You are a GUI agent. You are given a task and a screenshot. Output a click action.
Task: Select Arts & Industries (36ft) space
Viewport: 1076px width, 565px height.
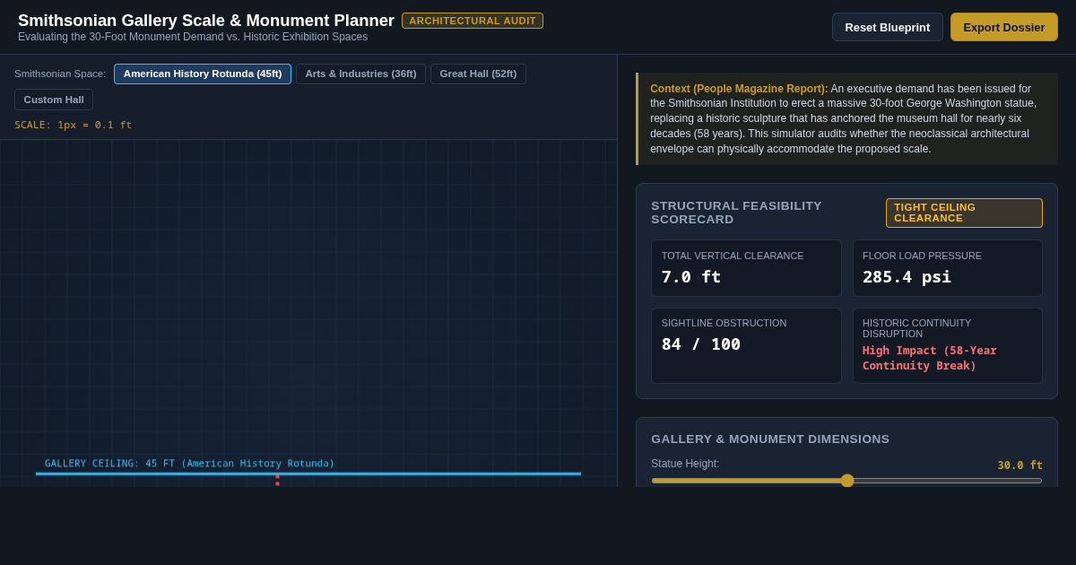click(360, 74)
